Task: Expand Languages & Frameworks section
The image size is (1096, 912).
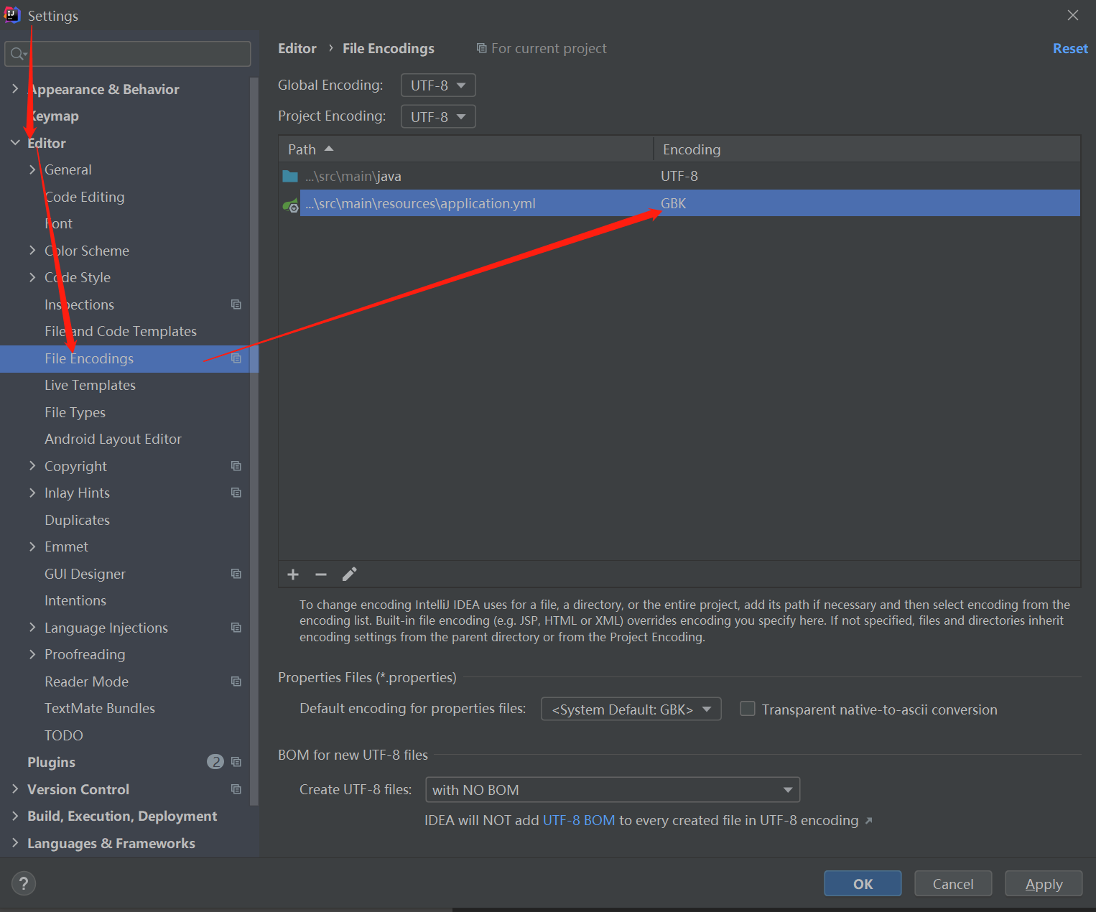Action: pyautogui.click(x=15, y=843)
